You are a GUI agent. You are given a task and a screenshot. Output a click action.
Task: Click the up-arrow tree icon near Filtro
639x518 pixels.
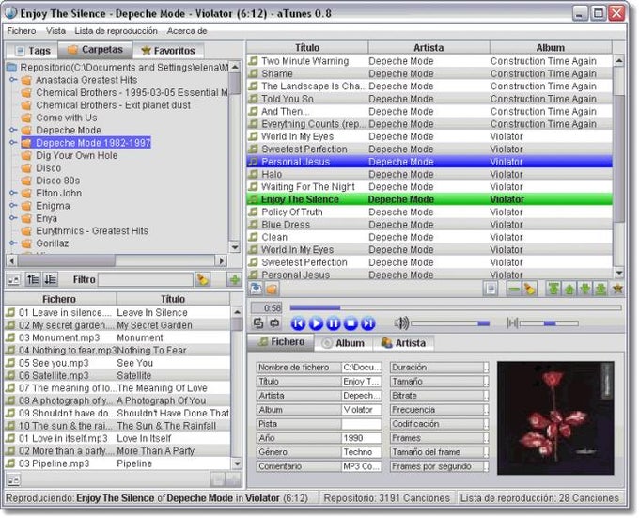coord(33,279)
